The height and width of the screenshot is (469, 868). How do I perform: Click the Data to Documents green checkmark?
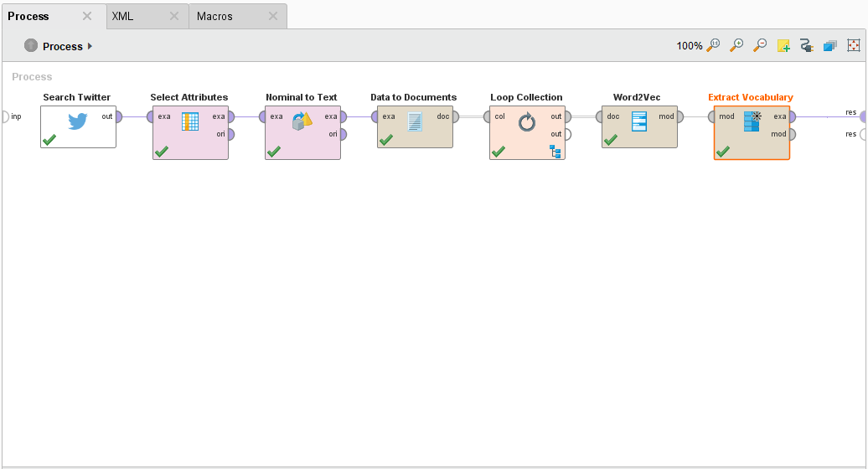coord(386,140)
